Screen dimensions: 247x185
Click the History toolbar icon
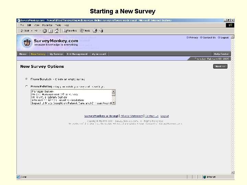[95, 31]
